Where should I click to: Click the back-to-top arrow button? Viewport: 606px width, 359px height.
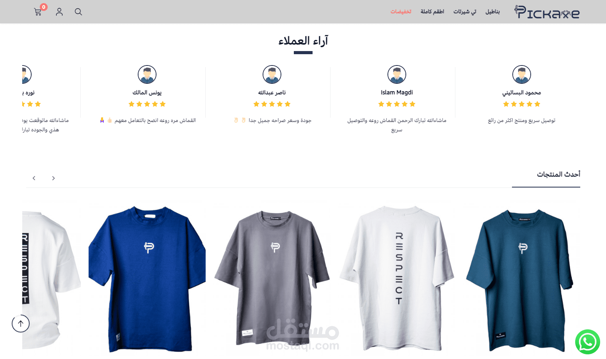[21, 324]
